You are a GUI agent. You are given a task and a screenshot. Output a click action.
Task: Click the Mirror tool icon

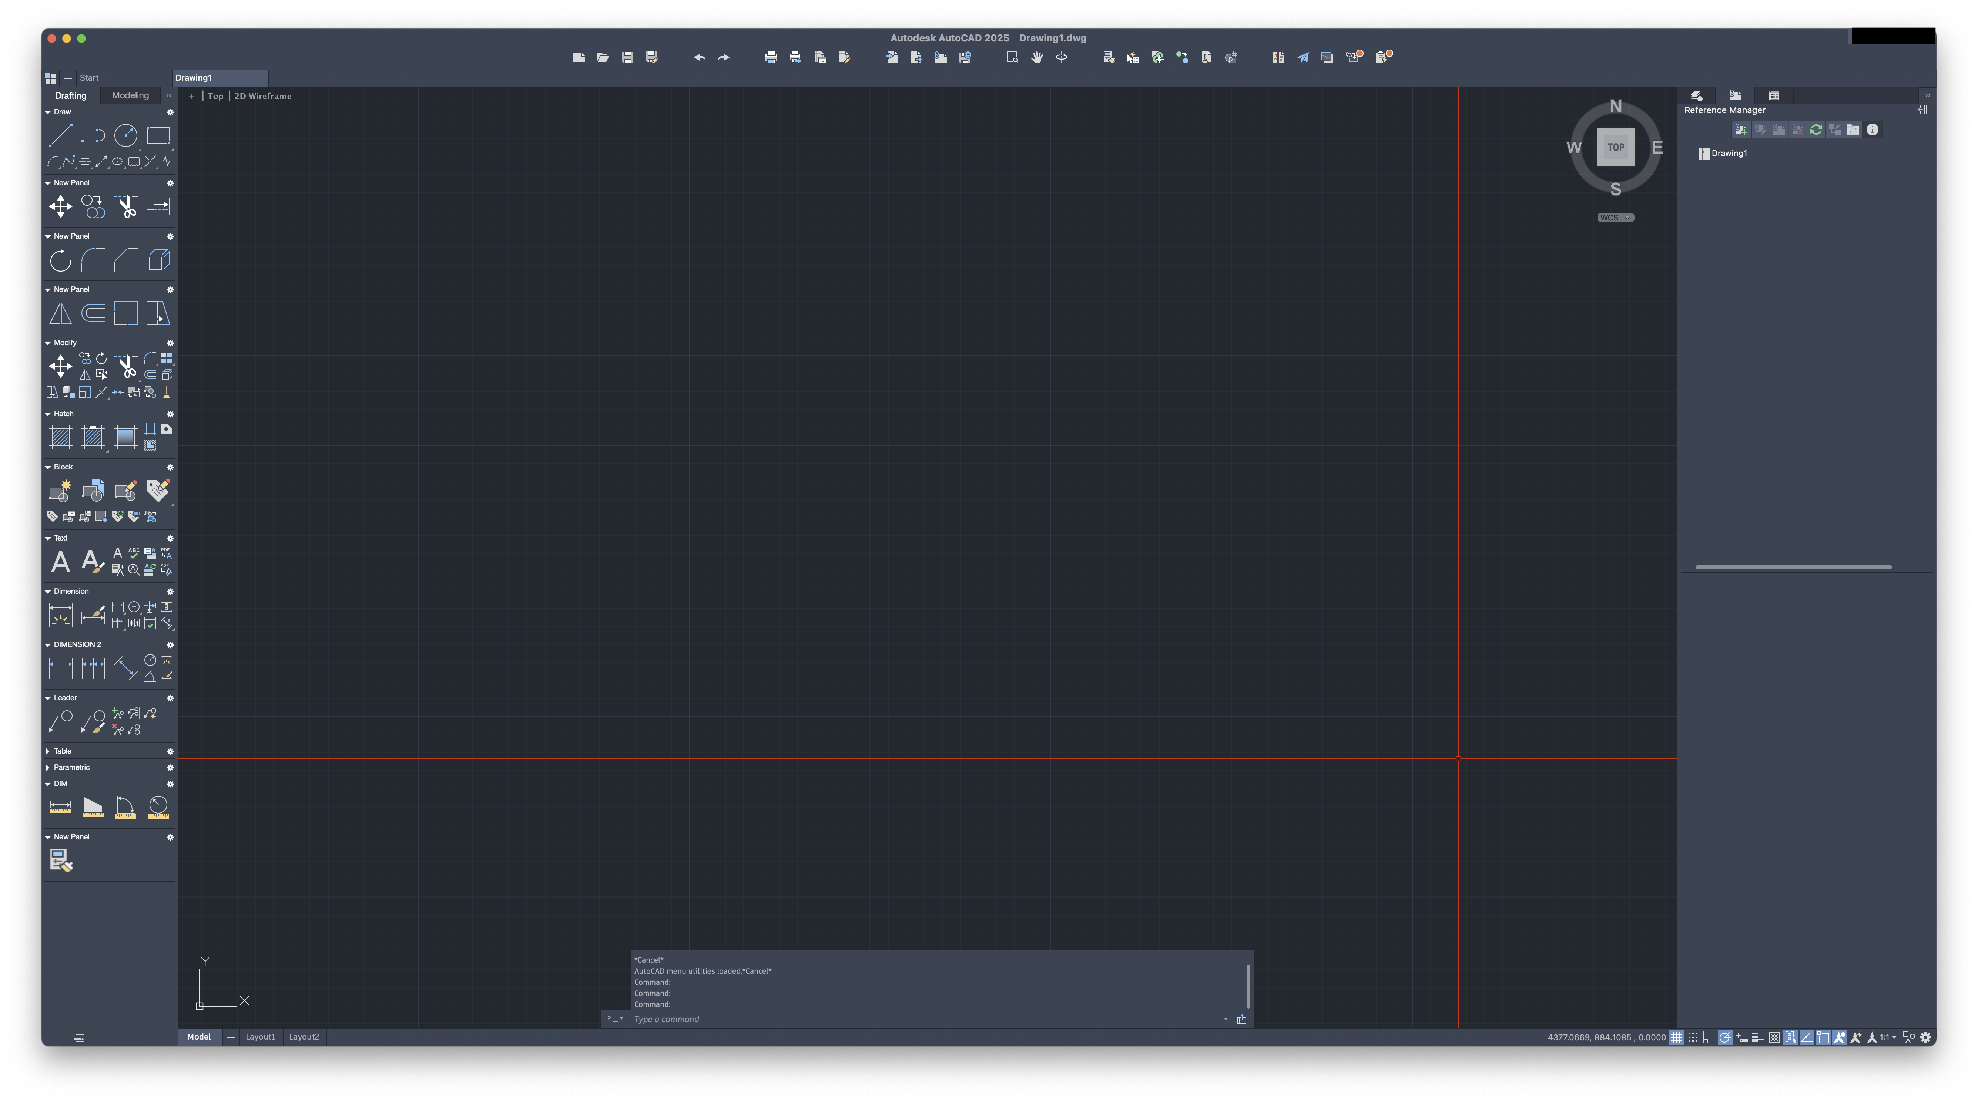tap(60, 313)
